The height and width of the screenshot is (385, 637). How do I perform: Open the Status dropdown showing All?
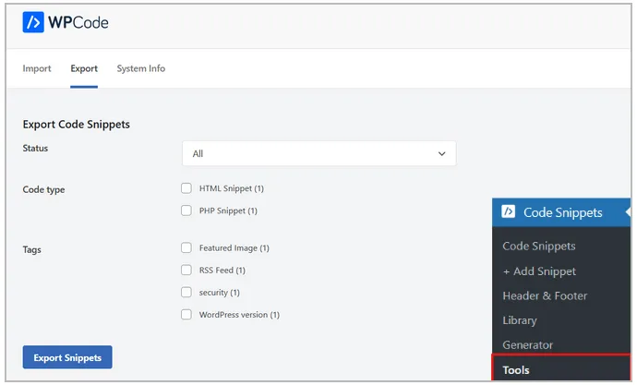318,153
